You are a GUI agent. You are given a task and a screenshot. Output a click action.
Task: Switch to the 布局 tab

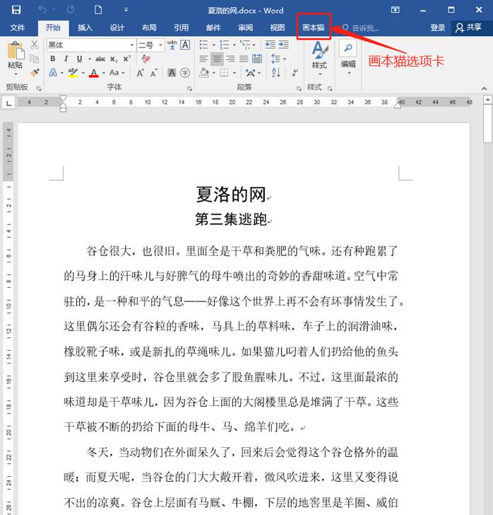click(x=149, y=28)
